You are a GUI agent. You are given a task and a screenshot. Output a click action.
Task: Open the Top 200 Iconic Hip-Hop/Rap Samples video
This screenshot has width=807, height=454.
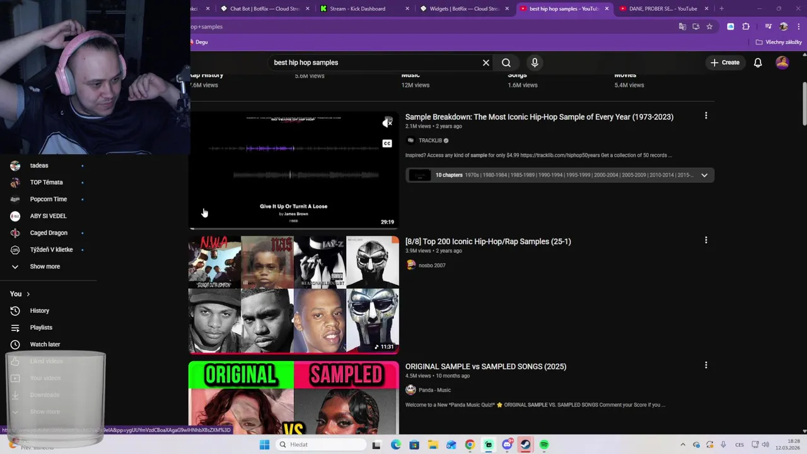(x=488, y=241)
